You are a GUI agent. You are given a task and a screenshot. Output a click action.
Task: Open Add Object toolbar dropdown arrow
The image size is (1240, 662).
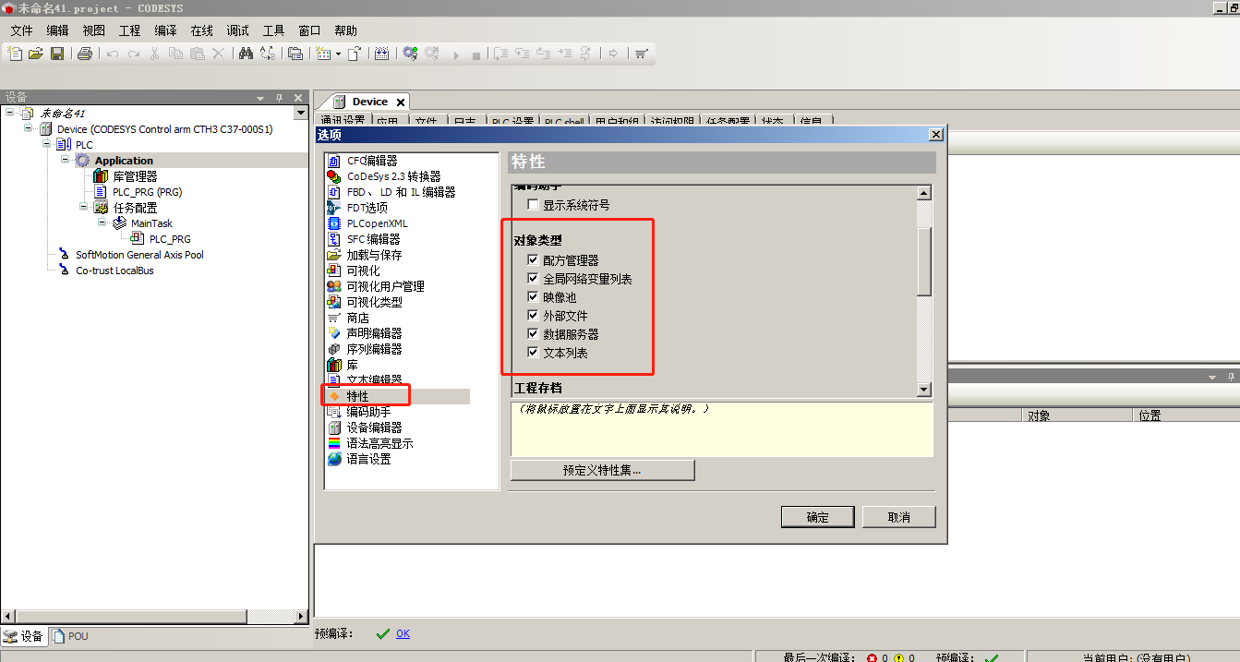[x=338, y=54]
